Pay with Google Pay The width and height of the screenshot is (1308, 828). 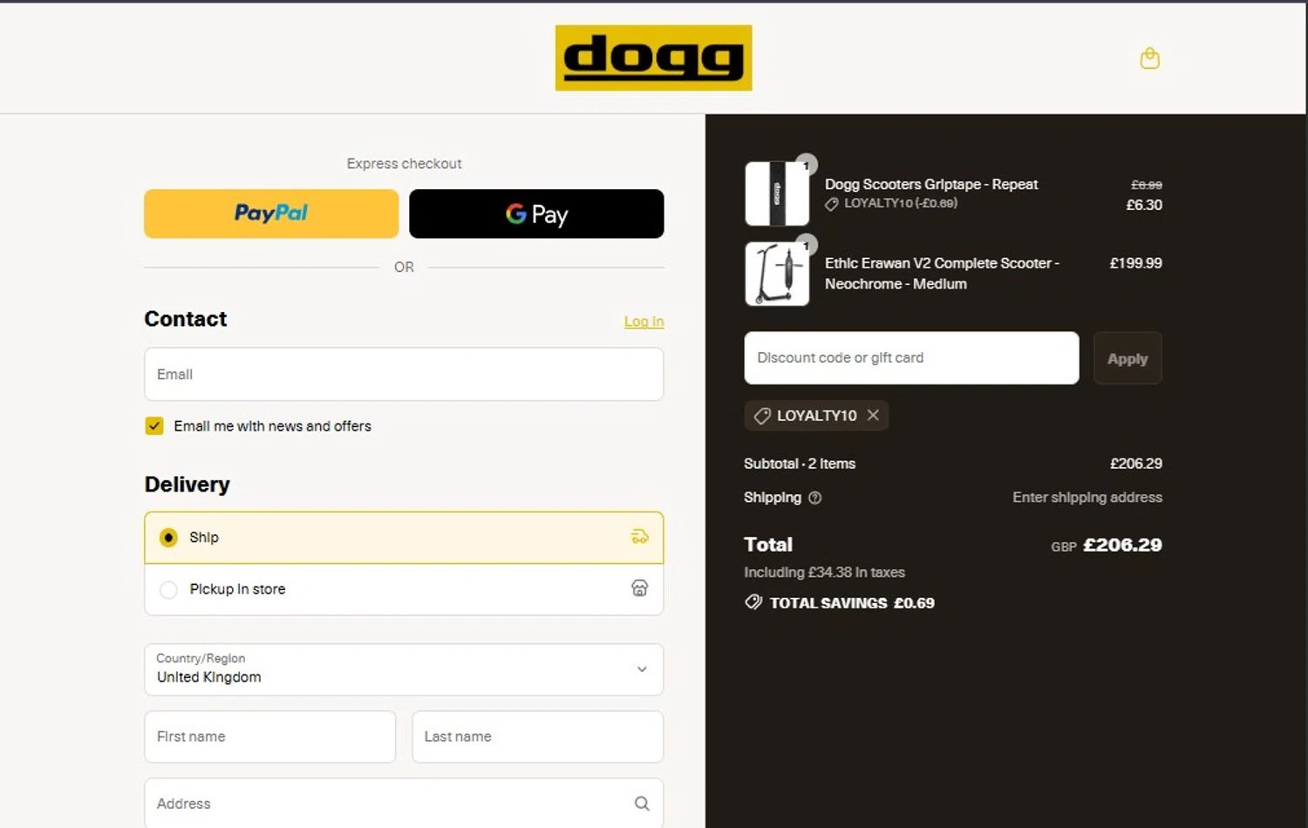[536, 214]
